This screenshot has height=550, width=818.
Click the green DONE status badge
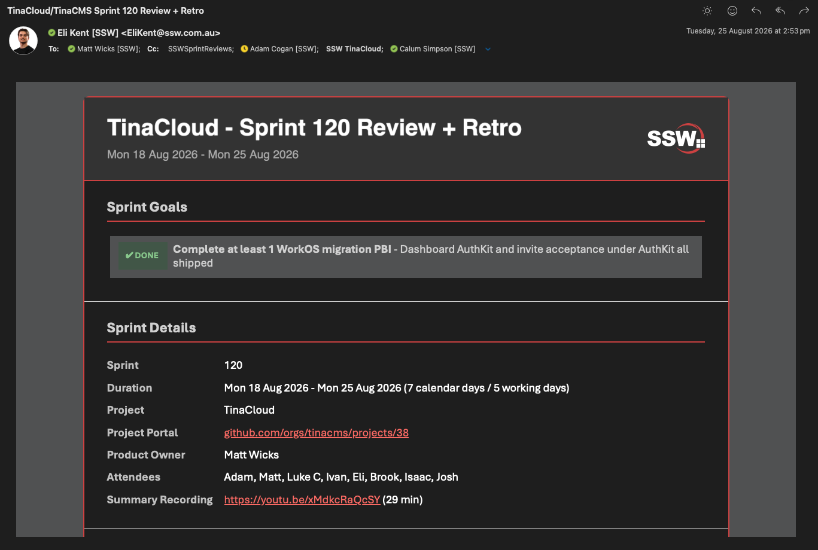point(142,255)
